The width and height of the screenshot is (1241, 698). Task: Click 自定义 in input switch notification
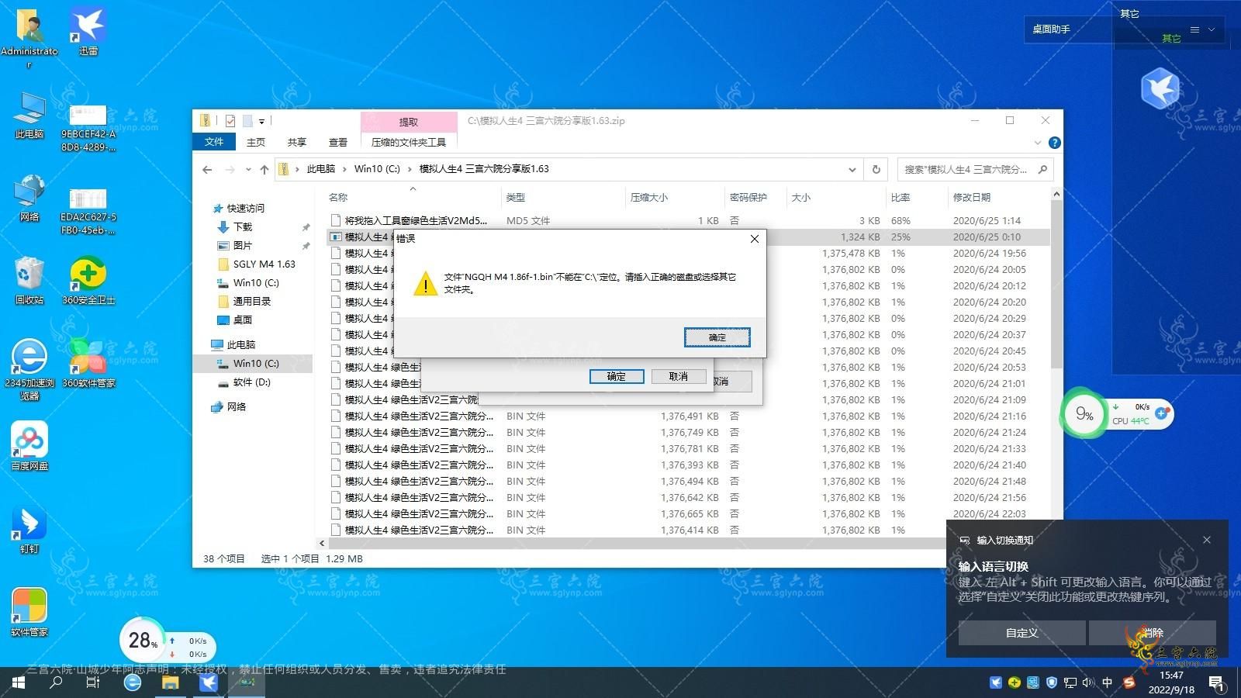pos(1021,633)
